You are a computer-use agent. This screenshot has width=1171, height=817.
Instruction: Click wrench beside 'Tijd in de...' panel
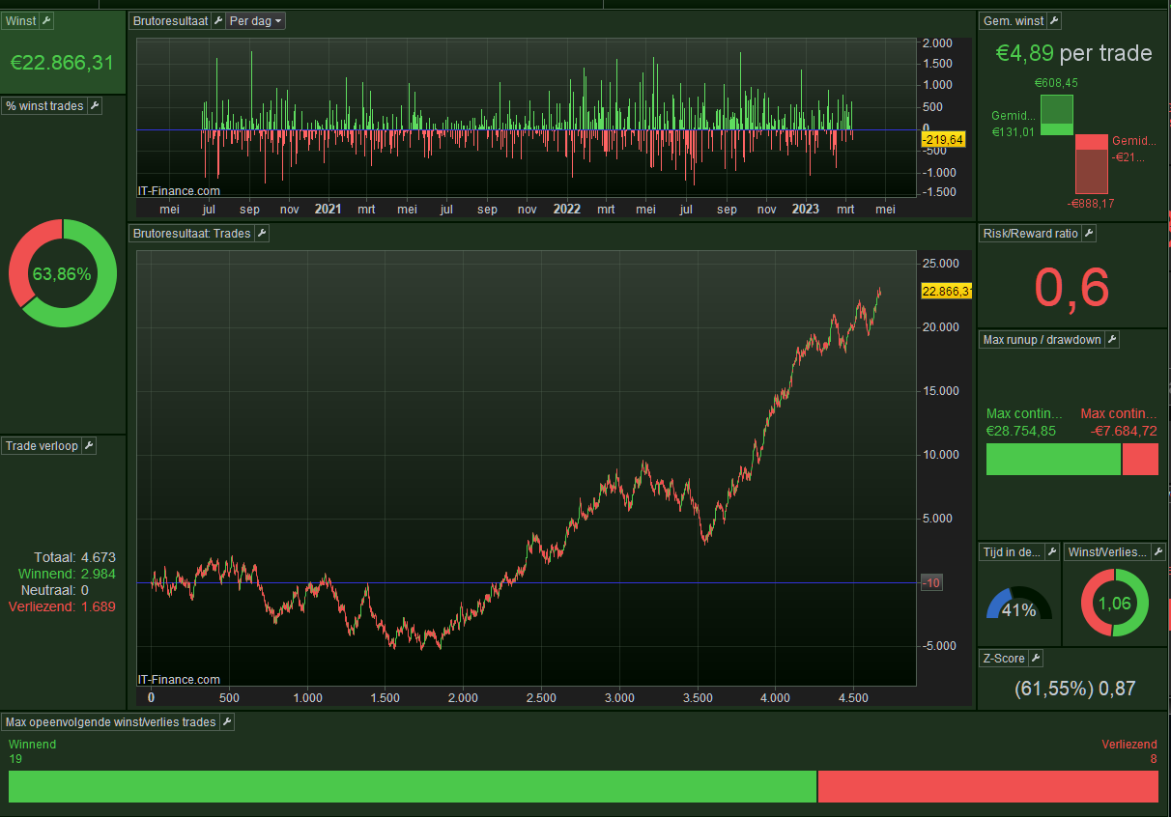pyautogui.click(x=1050, y=552)
